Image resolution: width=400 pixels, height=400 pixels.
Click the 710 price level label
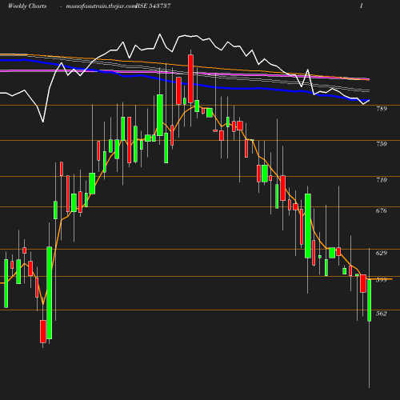382,180
